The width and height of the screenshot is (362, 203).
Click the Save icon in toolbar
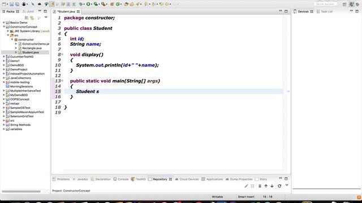pos(11,4)
